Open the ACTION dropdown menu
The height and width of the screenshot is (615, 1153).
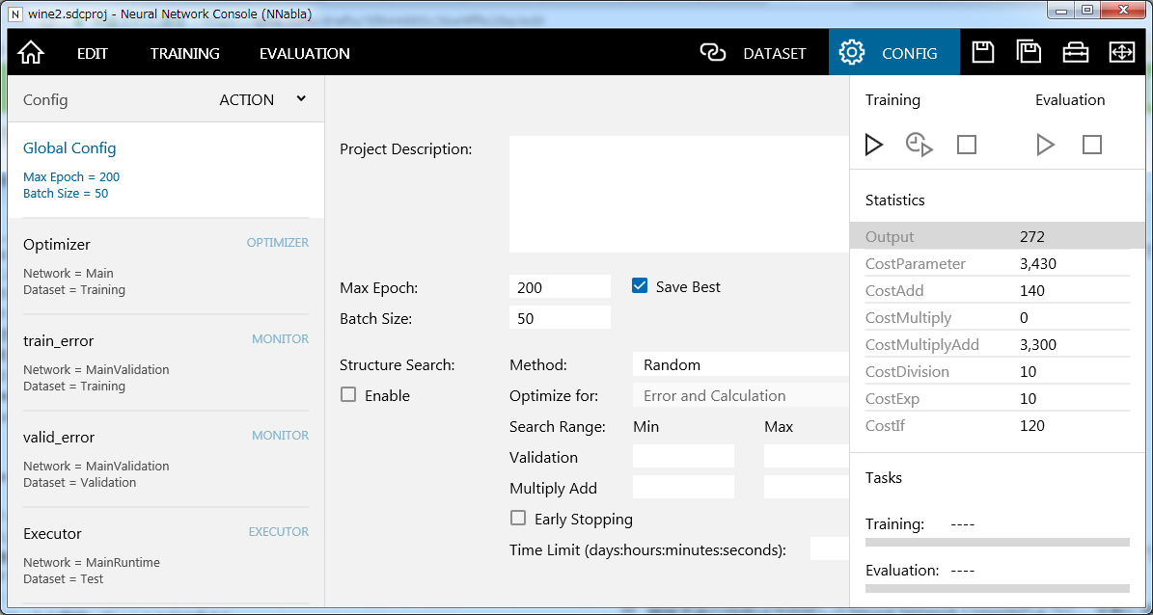(261, 99)
